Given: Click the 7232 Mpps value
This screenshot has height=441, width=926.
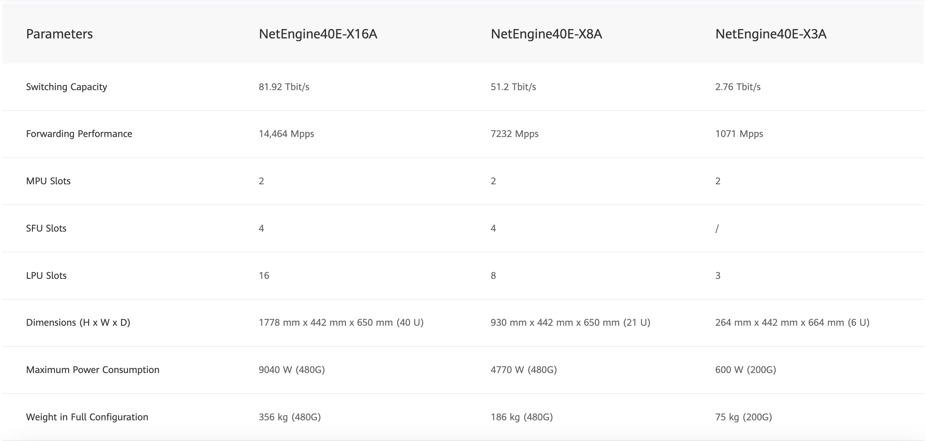Looking at the screenshot, I should click(x=514, y=134).
